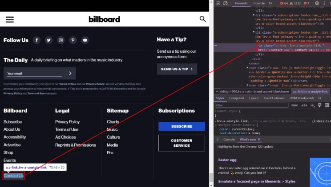Expand collapsed ellipsis in first li node
The image size is (331, 187).
point(322,24)
